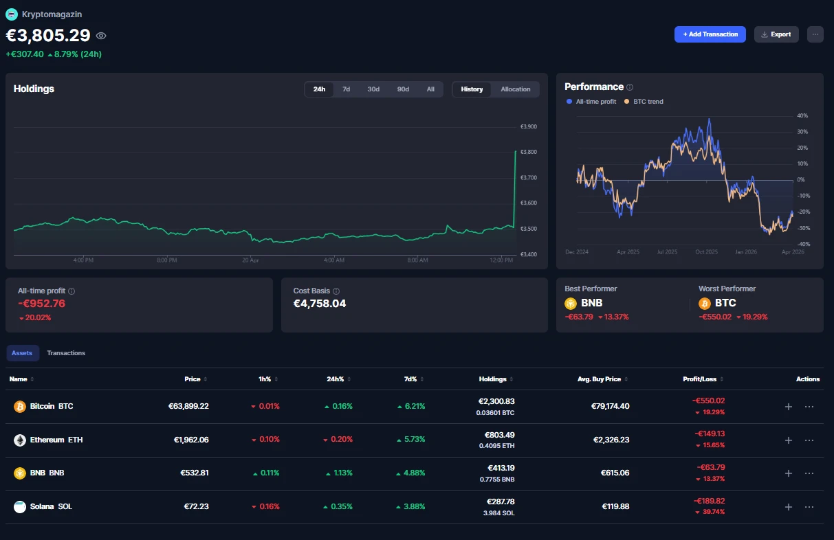Image resolution: width=834 pixels, height=540 pixels.
Task: Click the Performance info icon
Action: [x=630, y=87]
